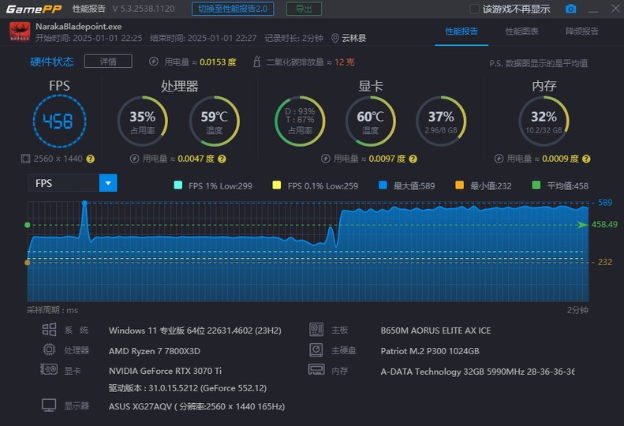624x426 pixels.
Task: Click the AMD Ryzen 7 7800X3D text
Action: pos(155,351)
